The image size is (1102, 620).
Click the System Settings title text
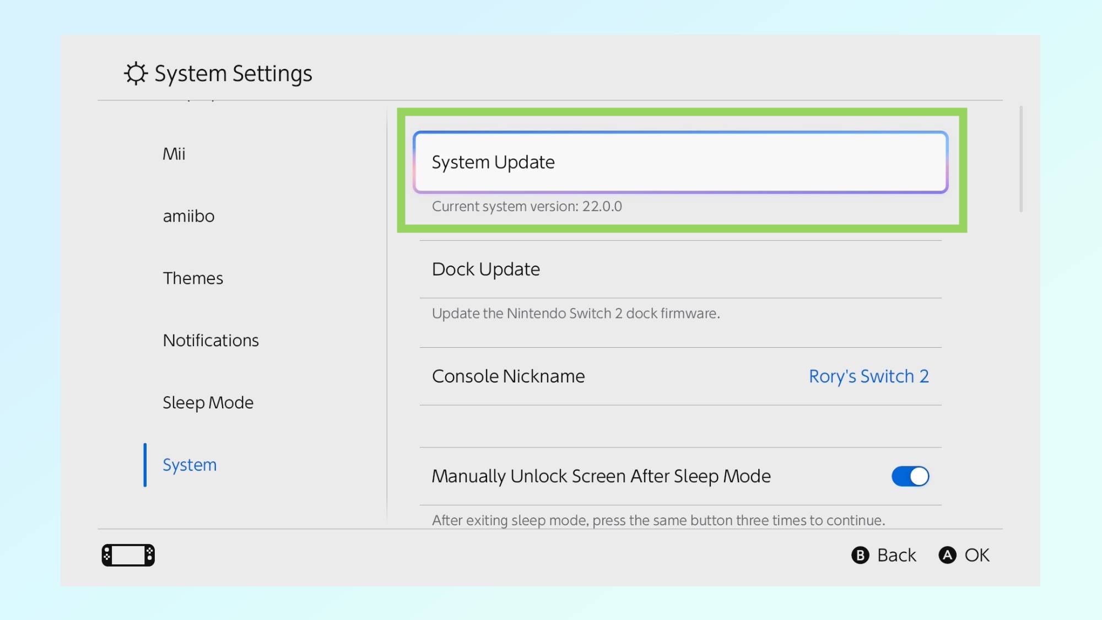click(x=233, y=73)
